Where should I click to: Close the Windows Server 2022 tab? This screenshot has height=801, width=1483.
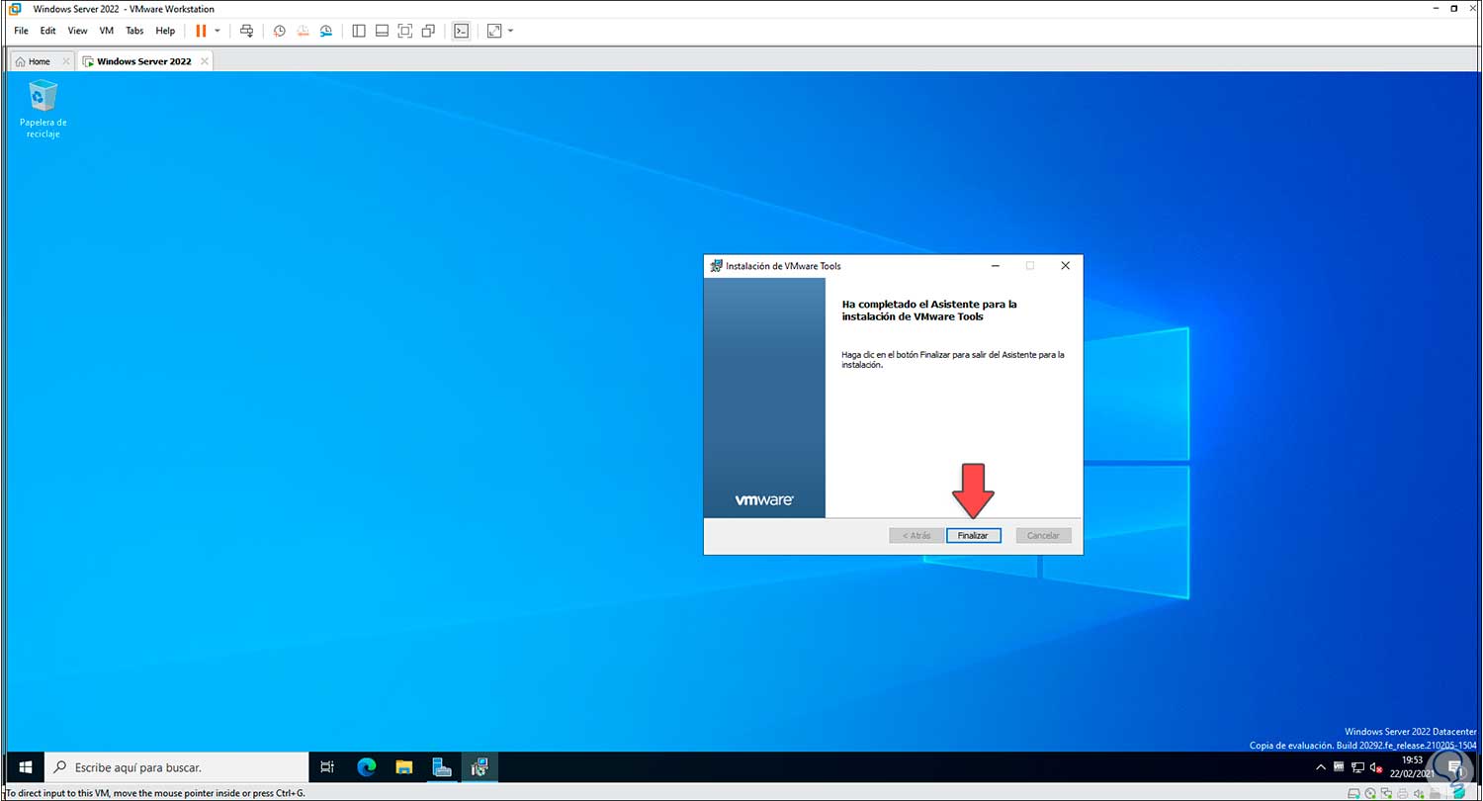point(205,61)
